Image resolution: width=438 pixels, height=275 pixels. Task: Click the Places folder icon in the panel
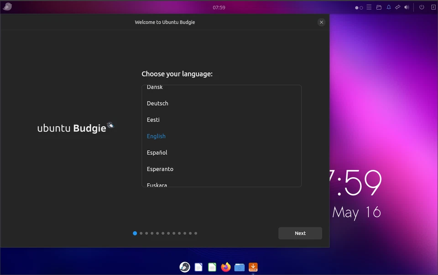pos(379,7)
